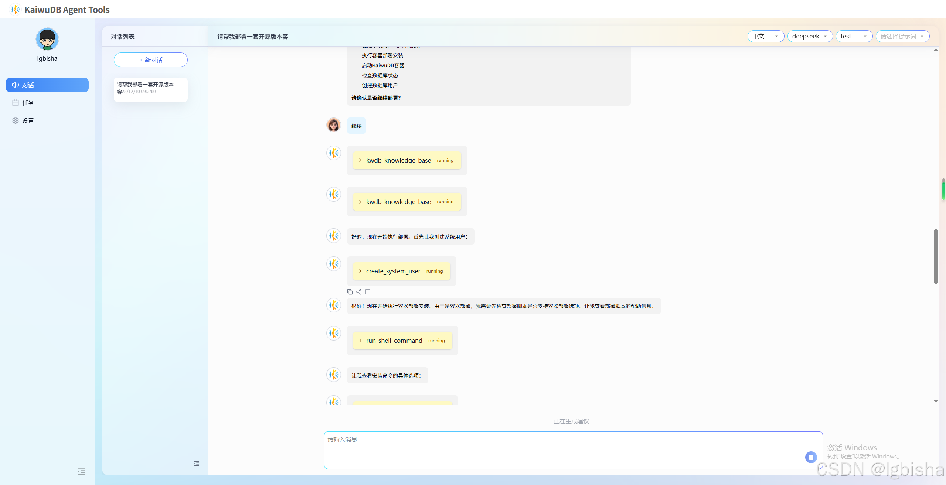
Task: Select the Conversation (对话) menu item
Action: click(x=47, y=85)
